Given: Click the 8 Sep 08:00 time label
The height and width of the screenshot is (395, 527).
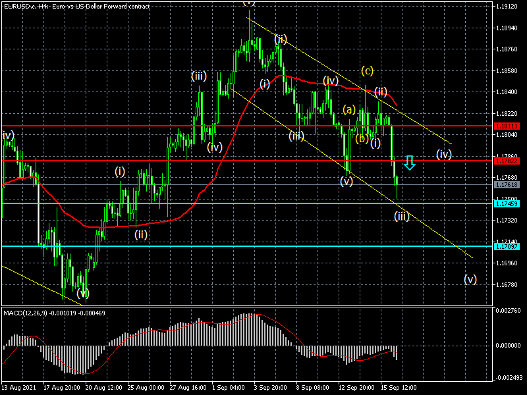Looking at the screenshot, I should (313, 387).
